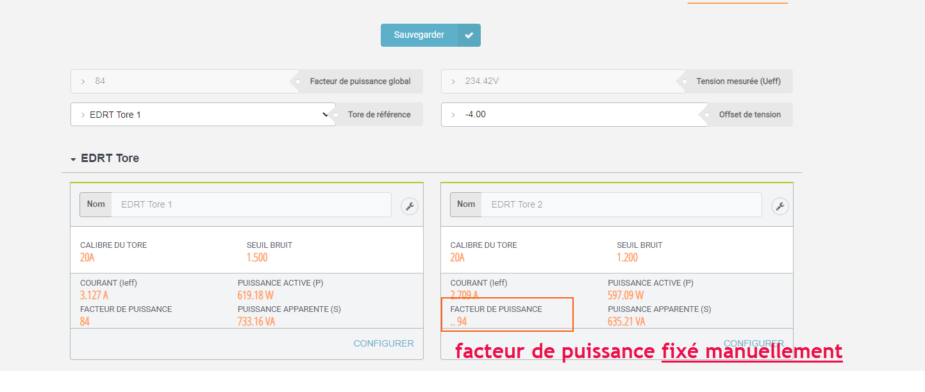
Task: Click the Offset de tension input field
Action: (x=574, y=115)
